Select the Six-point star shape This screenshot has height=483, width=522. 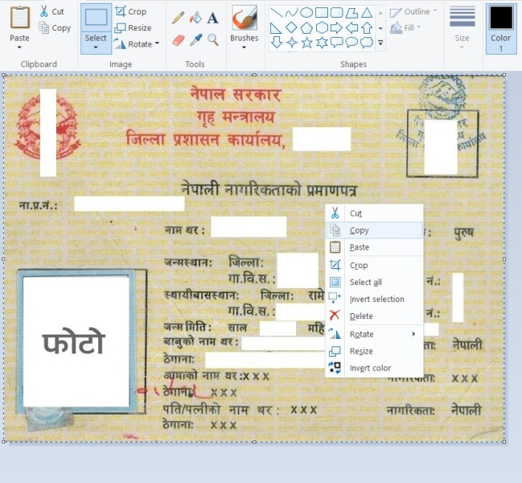tap(322, 43)
